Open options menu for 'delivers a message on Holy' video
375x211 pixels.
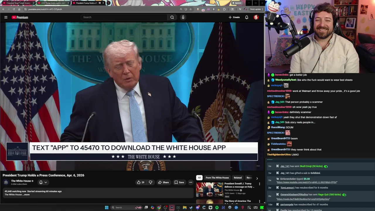(259, 184)
